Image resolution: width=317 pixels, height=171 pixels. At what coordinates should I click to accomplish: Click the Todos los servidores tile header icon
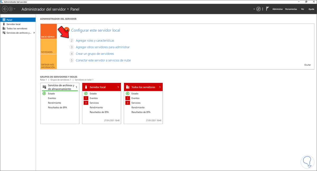tap(128, 87)
